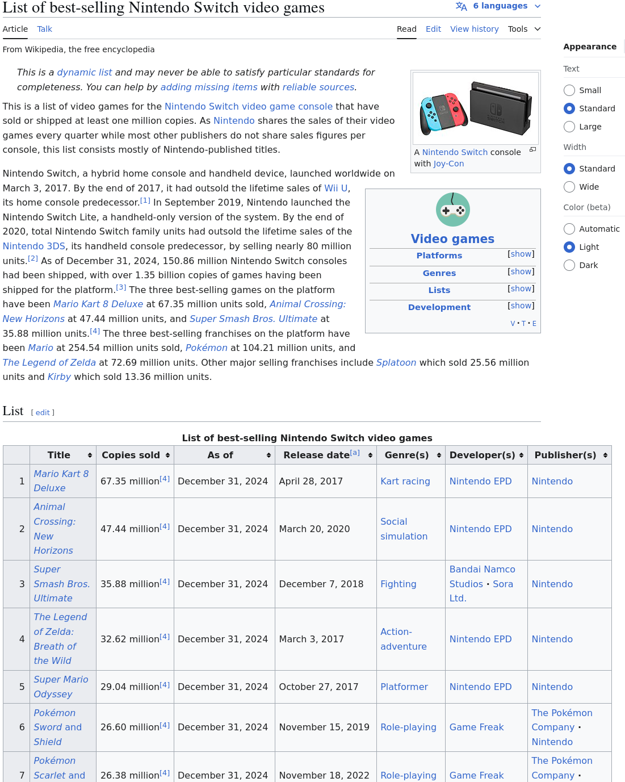Open Super Smash Bros. Ultimate table entry
The height and width of the screenshot is (782, 625).
pos(62,584)
